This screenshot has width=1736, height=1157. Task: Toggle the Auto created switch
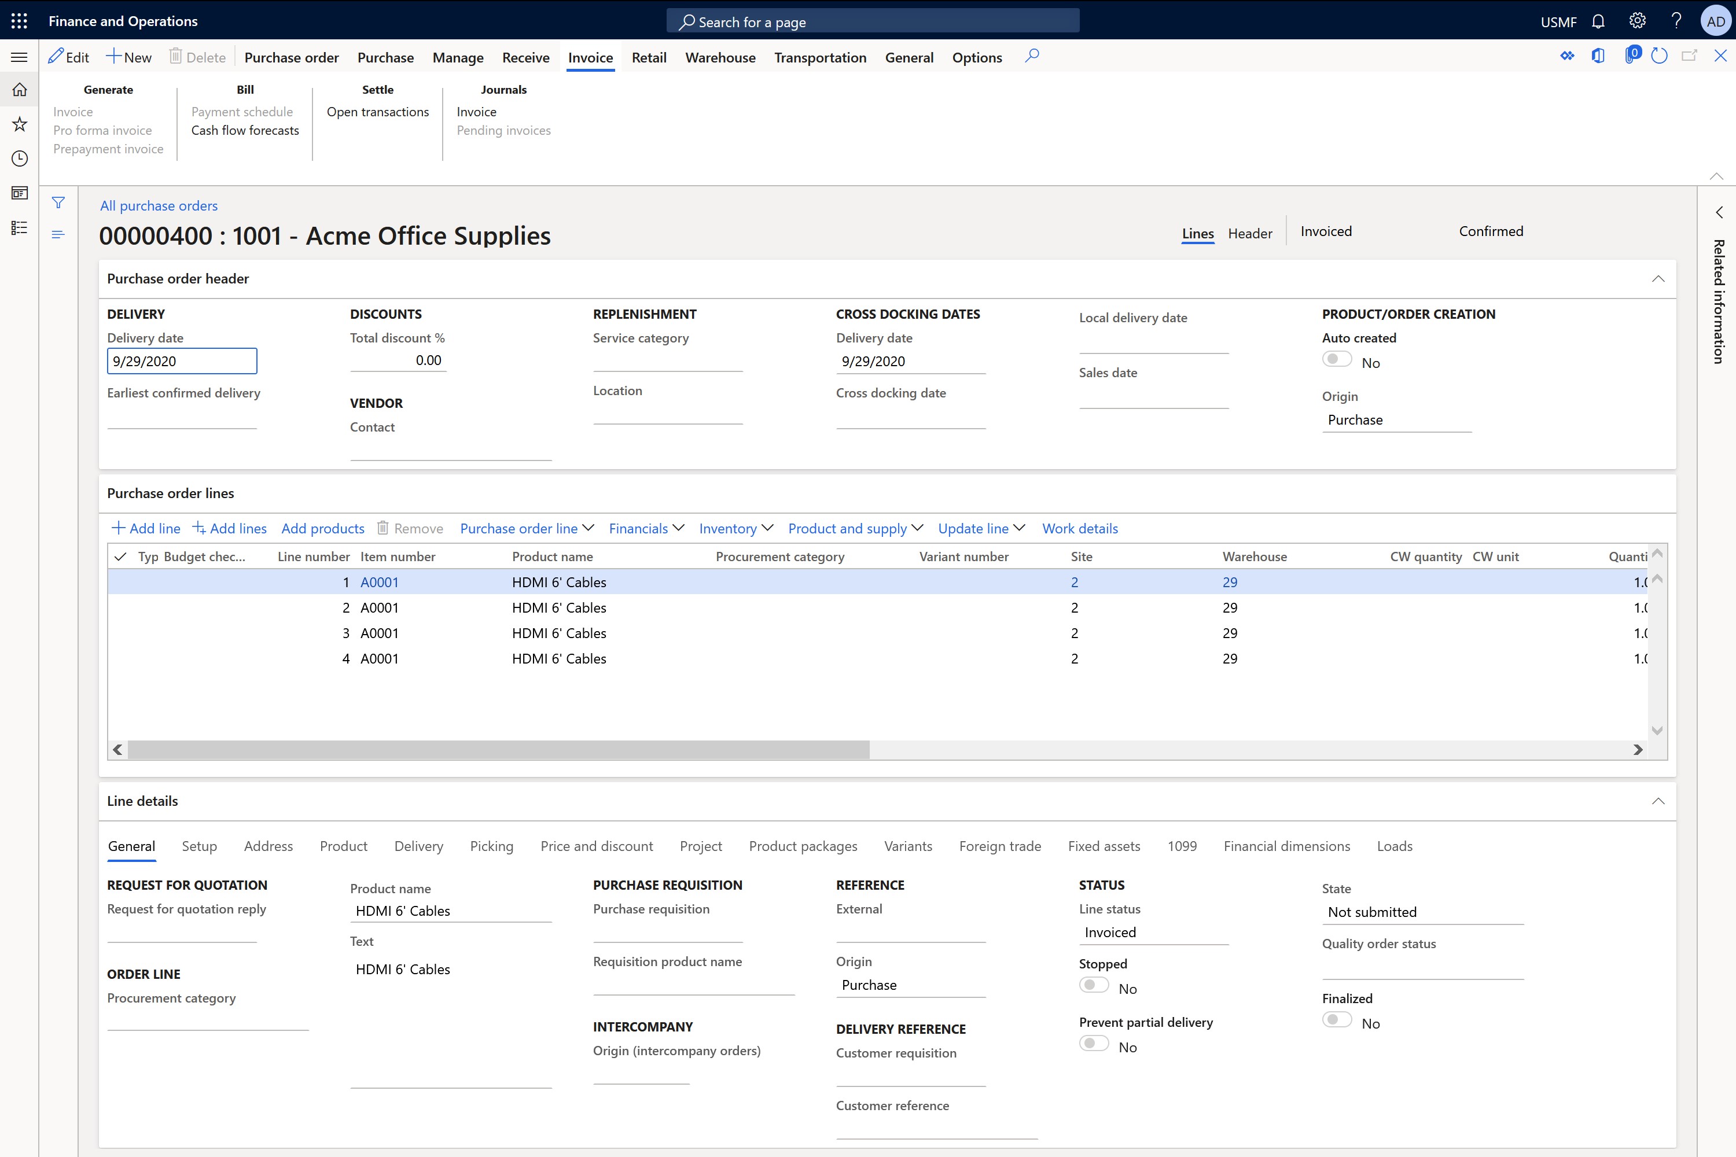[1337, 360]
